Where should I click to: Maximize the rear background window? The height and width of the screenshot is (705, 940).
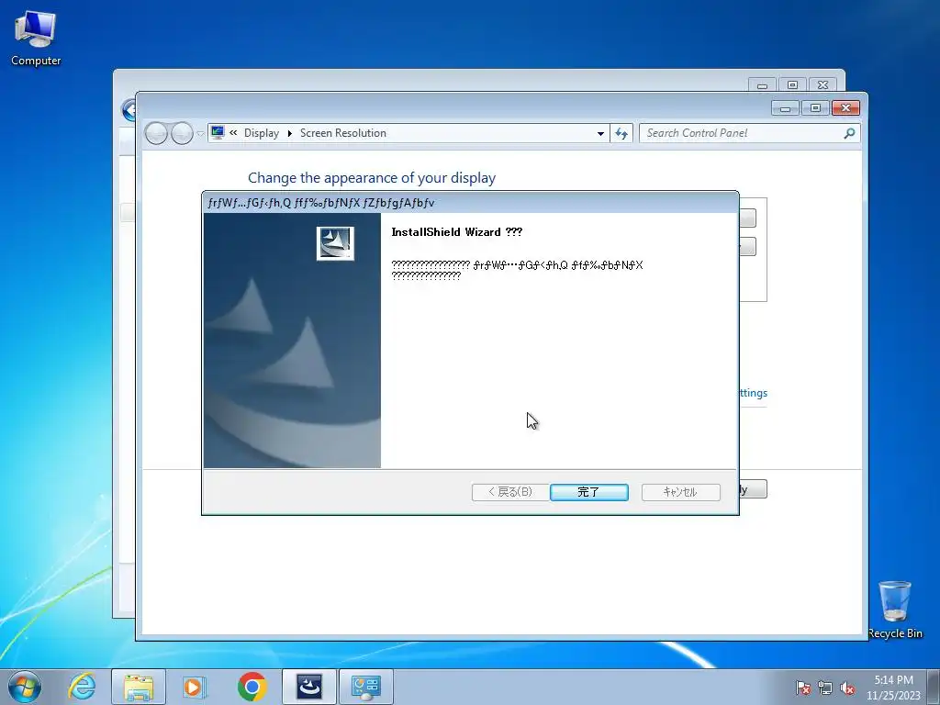pyautogui.click(x=792, y=85)
